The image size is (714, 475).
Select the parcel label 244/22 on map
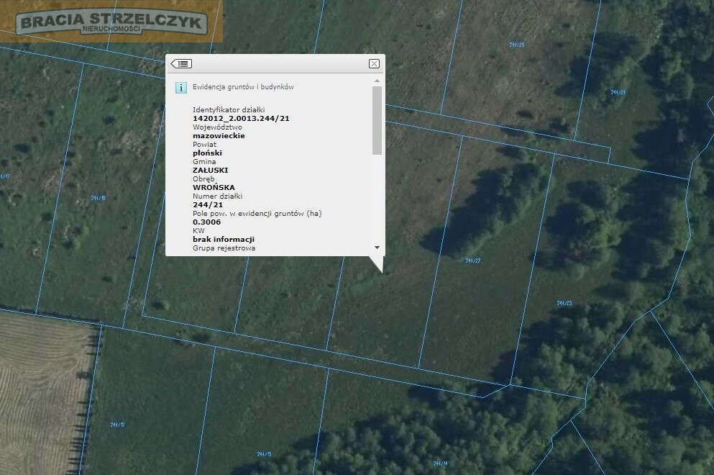pos(472,261)
